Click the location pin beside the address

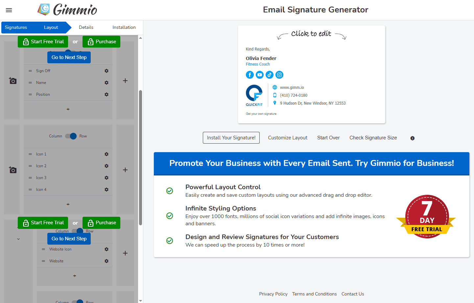275,103
